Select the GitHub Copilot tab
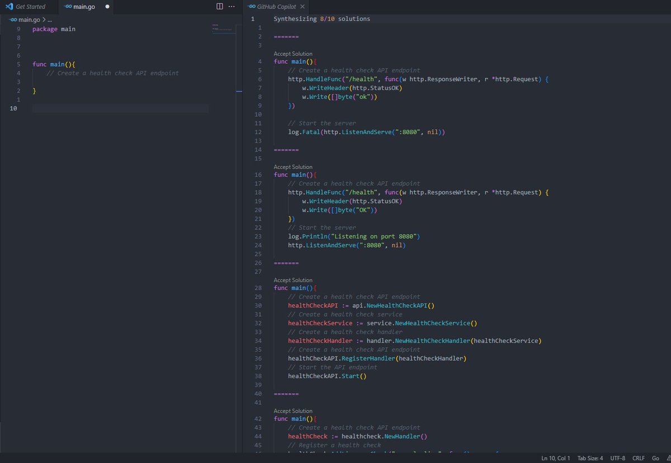 tap(276, 7)
